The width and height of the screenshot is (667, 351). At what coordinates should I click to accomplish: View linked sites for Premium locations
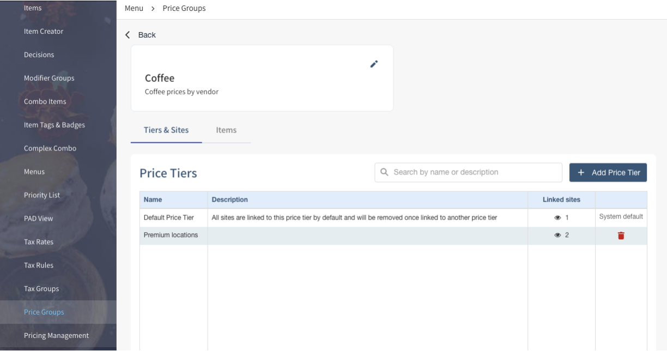[x=557, y=235]
